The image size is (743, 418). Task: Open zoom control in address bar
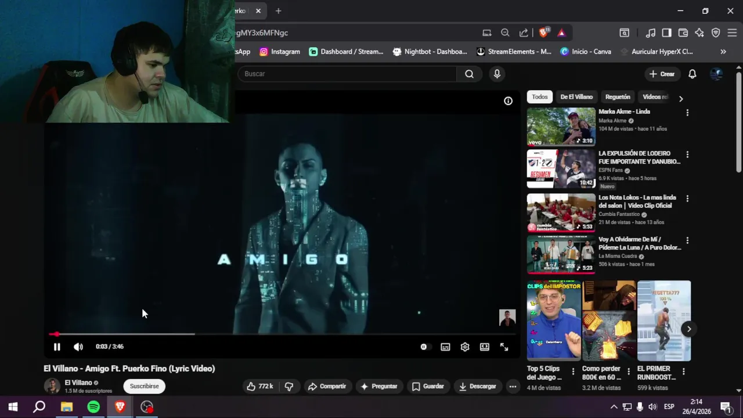pyautogui.click(x=505, y=33)
